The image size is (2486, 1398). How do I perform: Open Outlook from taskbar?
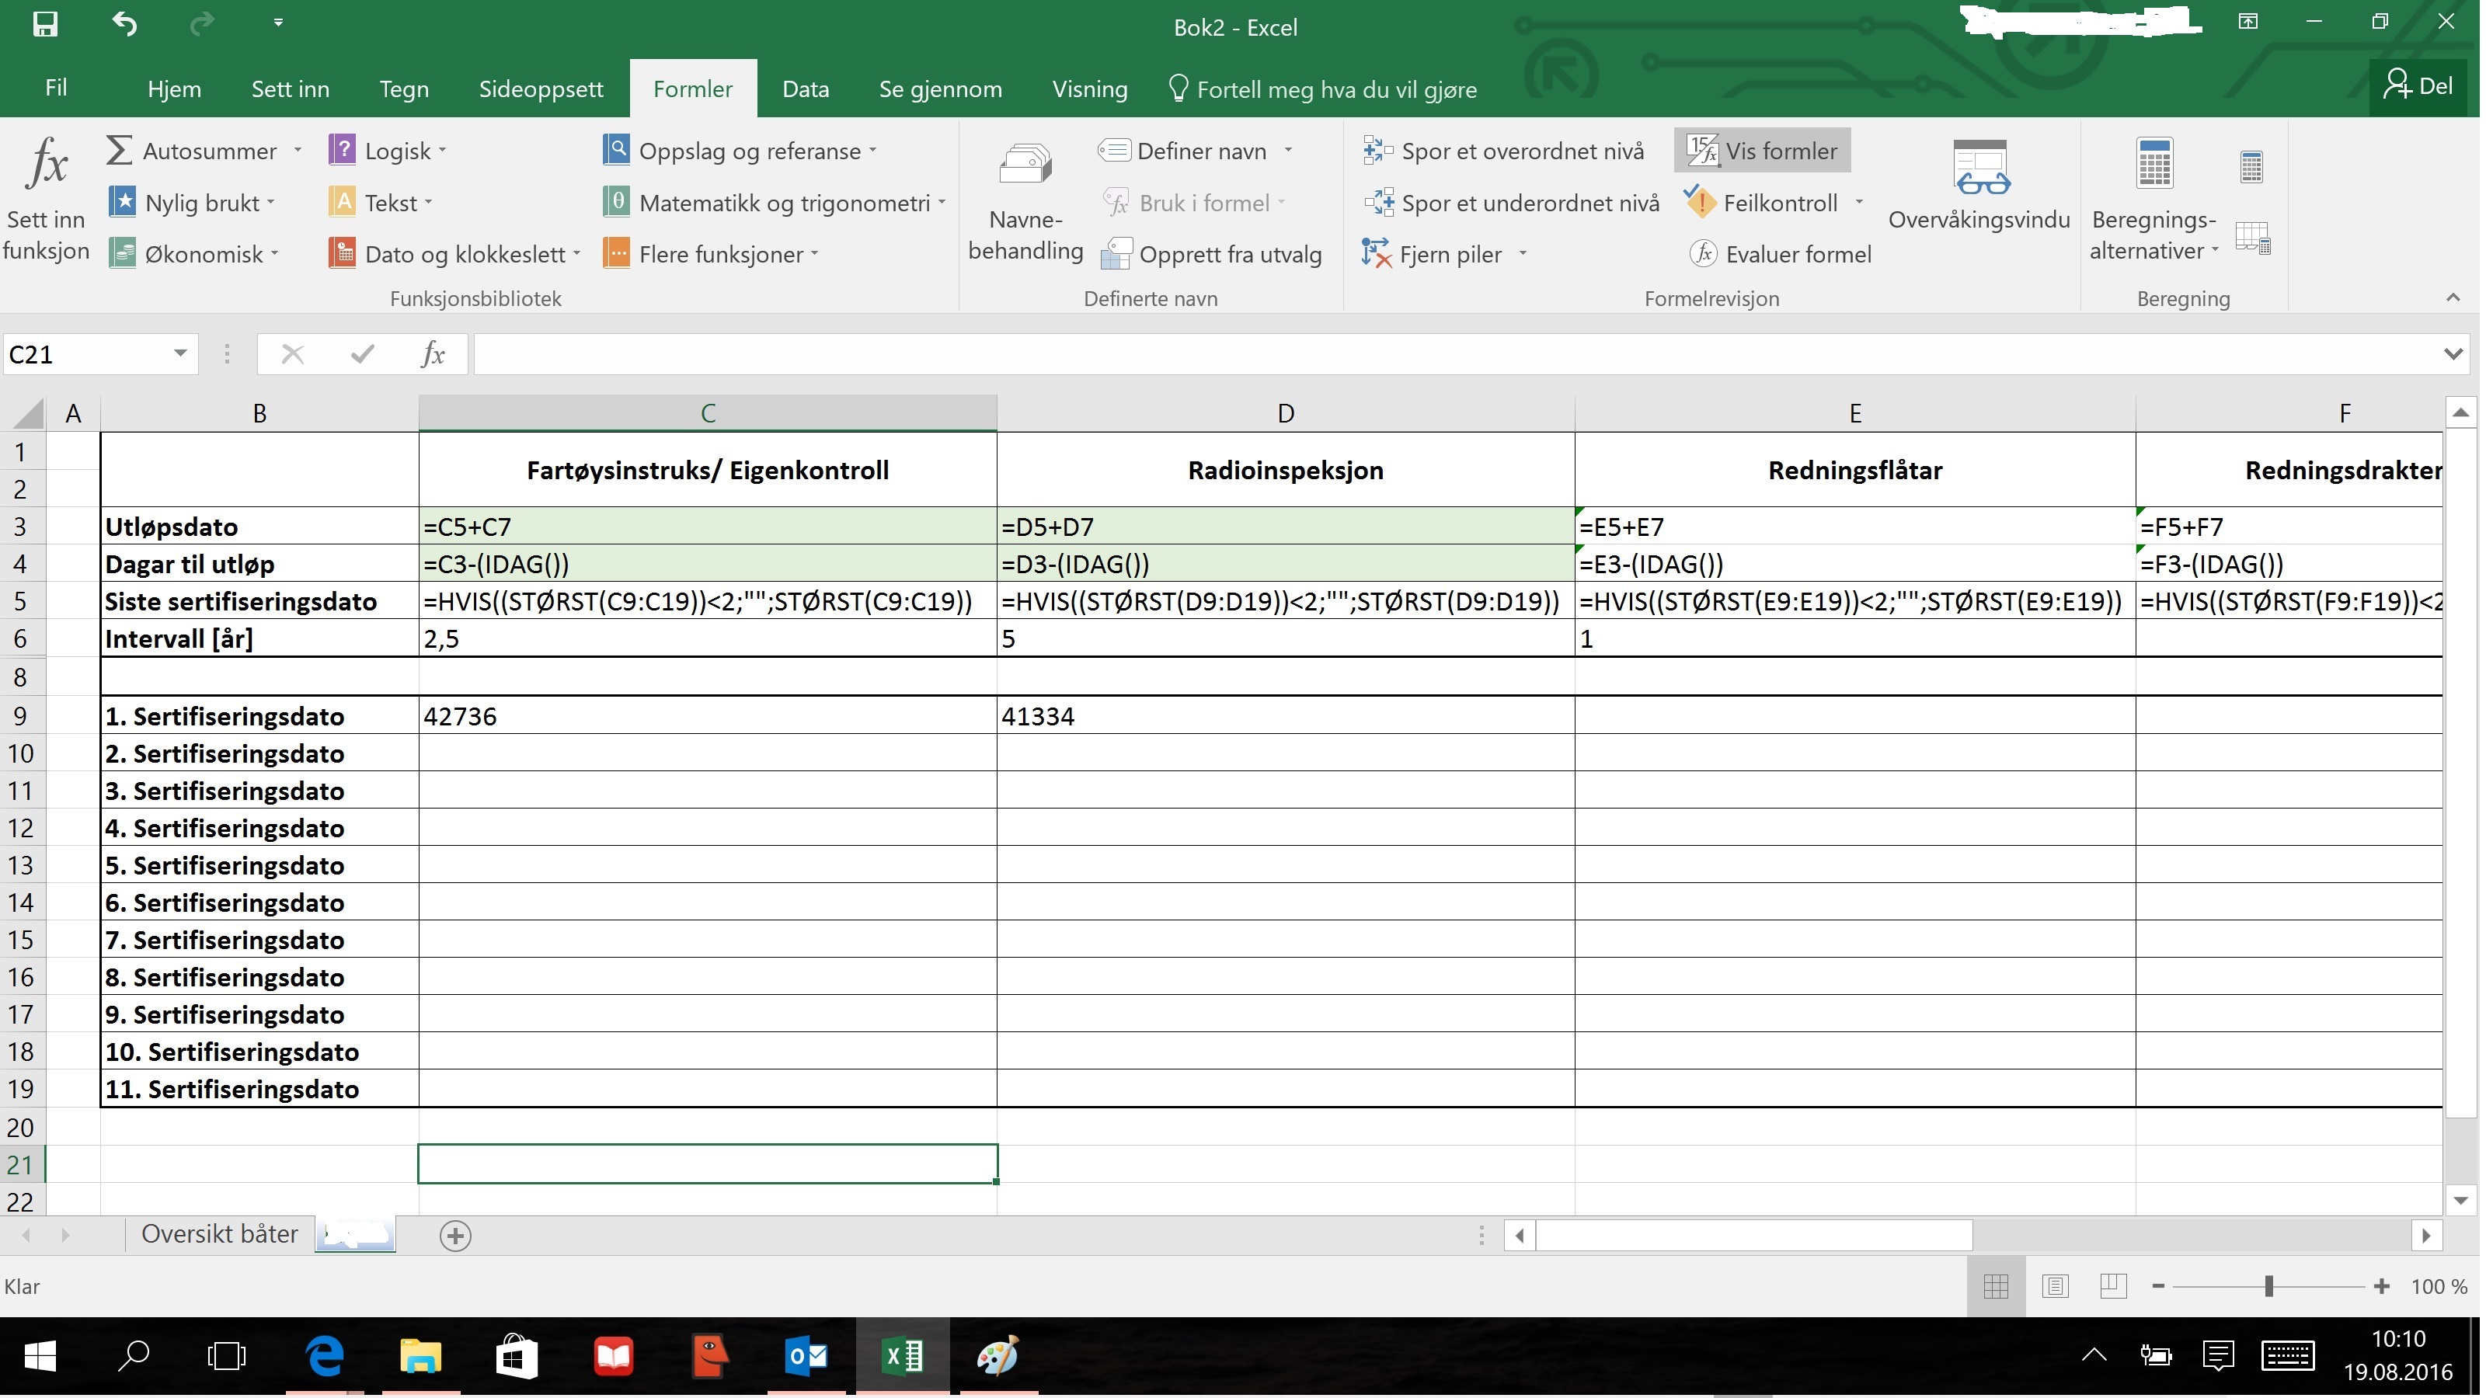[807, 1357]
